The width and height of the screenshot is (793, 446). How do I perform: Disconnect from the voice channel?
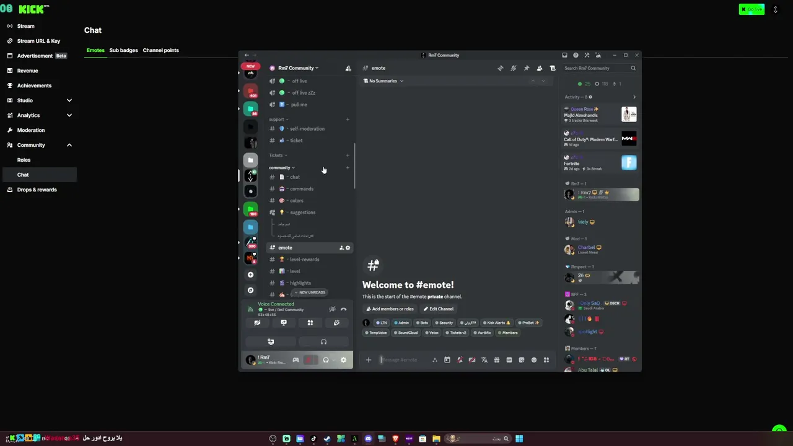point(344,309)
